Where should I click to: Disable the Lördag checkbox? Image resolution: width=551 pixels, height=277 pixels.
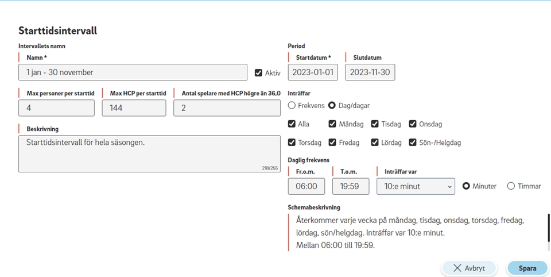375,143
